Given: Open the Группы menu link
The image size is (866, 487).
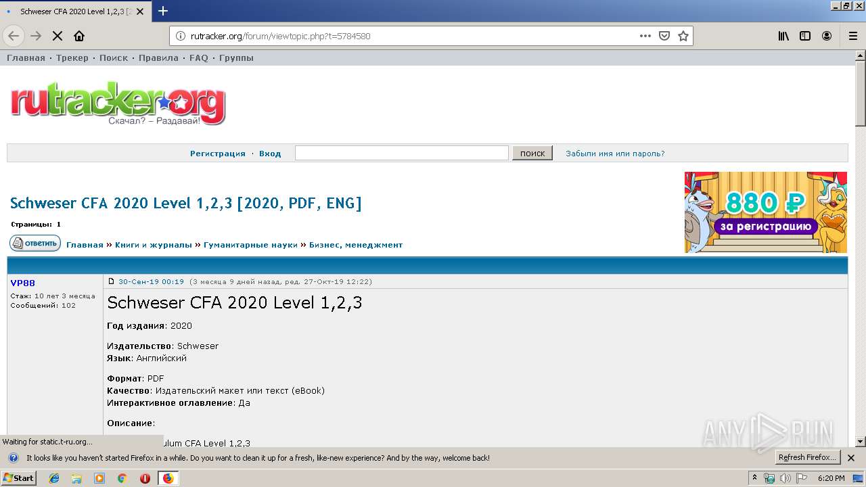Looking at the screenshot, I should coord(236,58).
